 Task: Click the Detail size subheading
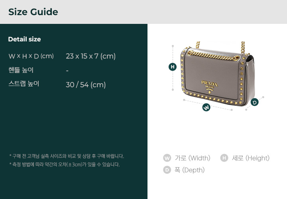pos(25,39)
